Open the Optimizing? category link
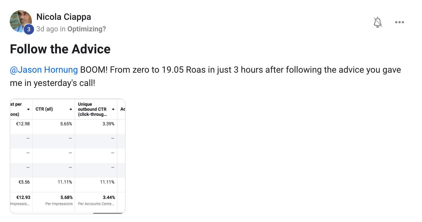422x222 pixels. [x=87, y=29]
